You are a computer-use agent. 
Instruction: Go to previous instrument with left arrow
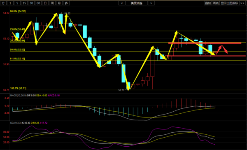click(x=122, y=3)
